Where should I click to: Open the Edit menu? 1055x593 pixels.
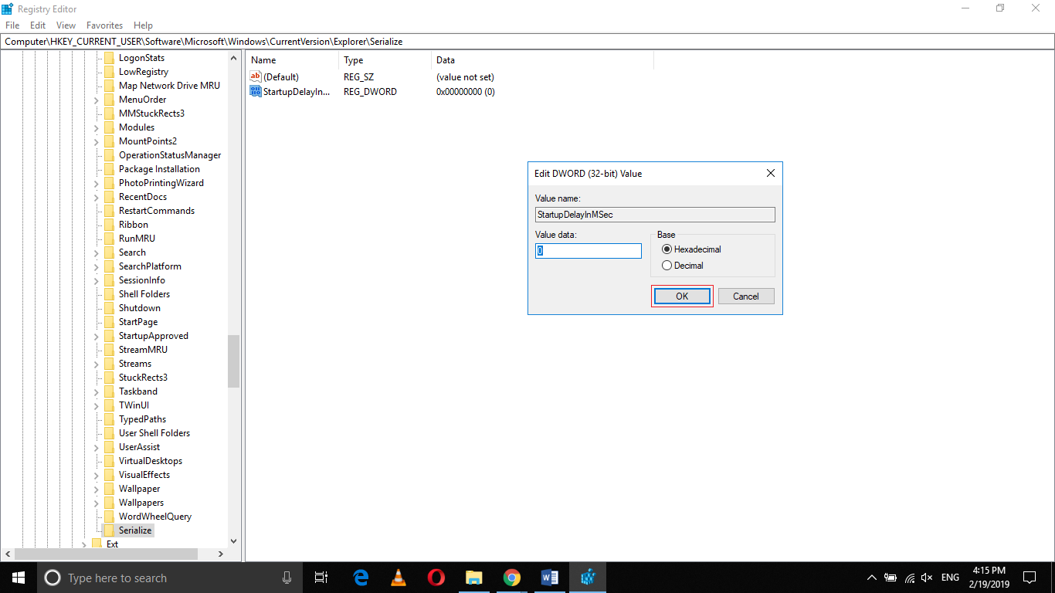(x=38, y=25)
